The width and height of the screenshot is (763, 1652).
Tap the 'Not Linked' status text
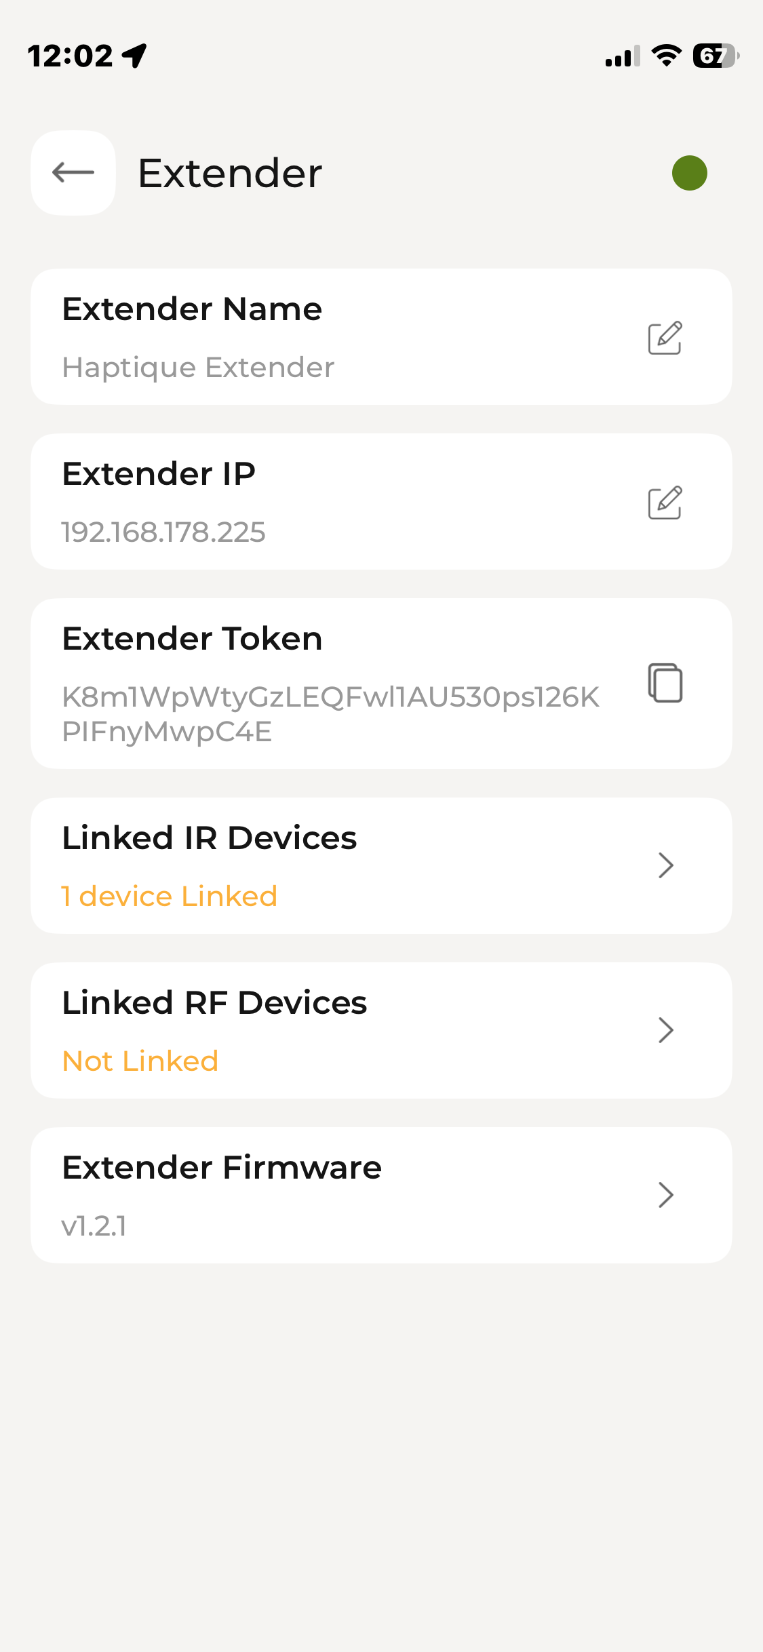(140, 1061)
